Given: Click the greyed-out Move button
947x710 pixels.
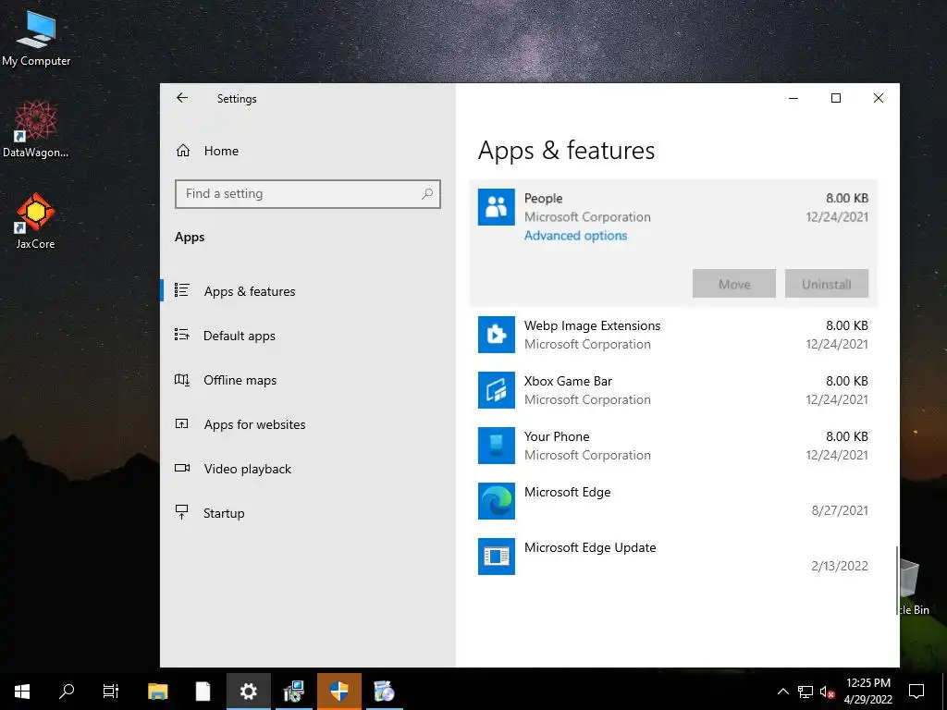Looking at the screenshot, I should pos(733,283).
